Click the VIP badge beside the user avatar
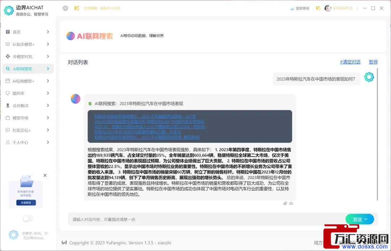The width and height of the screenshot is (391, 251). coord(318,8)
